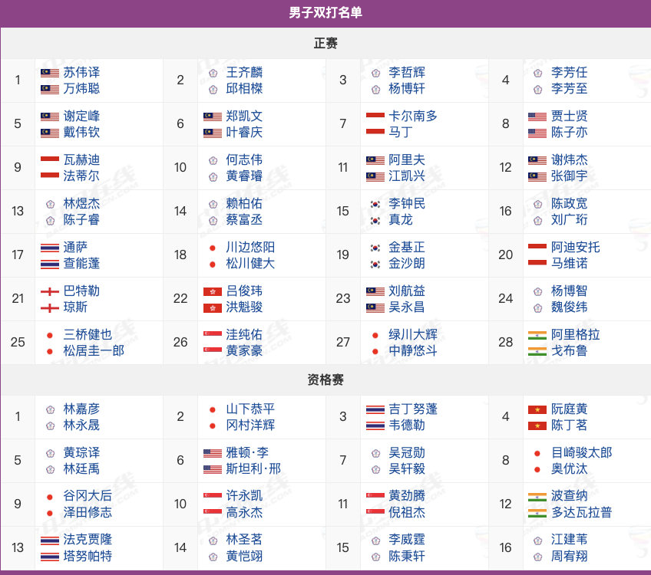Open player link 洪魁骏
Image resolution: width=651 pixels, height=575 pixels.
coord(244,307)
